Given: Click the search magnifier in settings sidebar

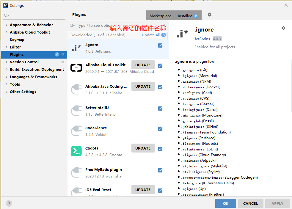Looking at the screenshot, I should click(x=6, y=15).
